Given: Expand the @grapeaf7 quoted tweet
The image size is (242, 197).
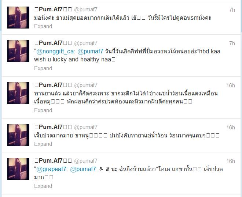Looking at the screenshot, I should pyautogui.click(x=43, y=186).
